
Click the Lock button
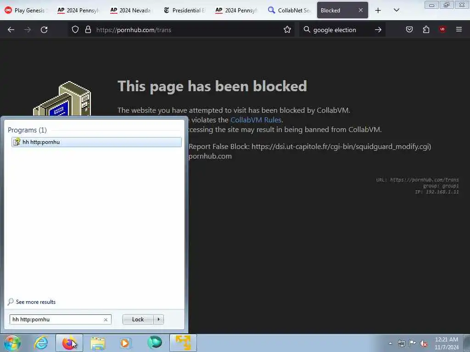tap(138, 319)
